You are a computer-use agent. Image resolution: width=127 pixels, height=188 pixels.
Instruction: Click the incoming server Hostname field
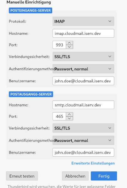(x=83, y=33)
